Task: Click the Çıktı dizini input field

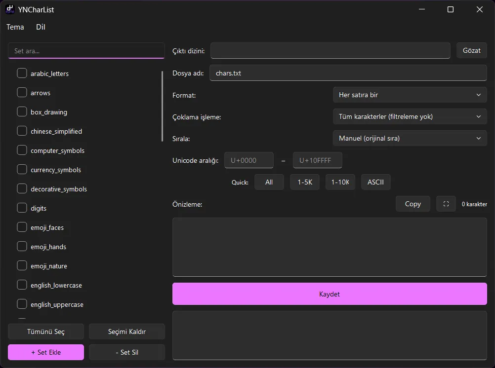Action: pos(330,51)
